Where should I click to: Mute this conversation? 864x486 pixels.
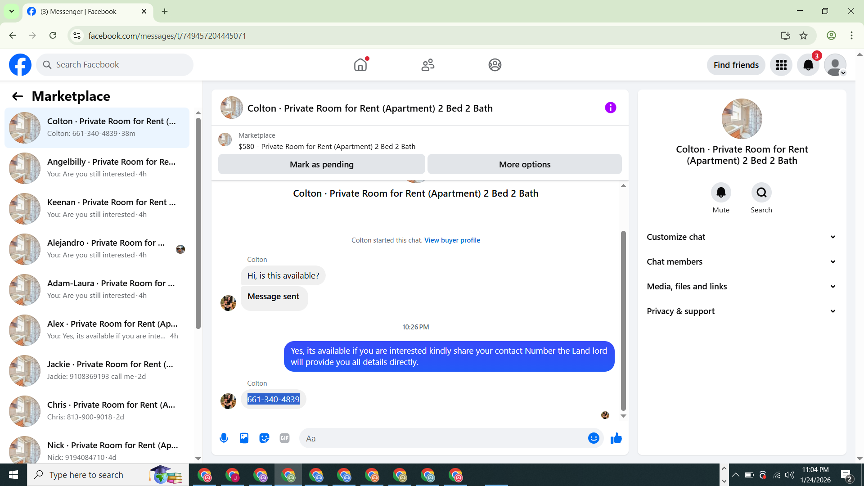click(x=721, y=193)
